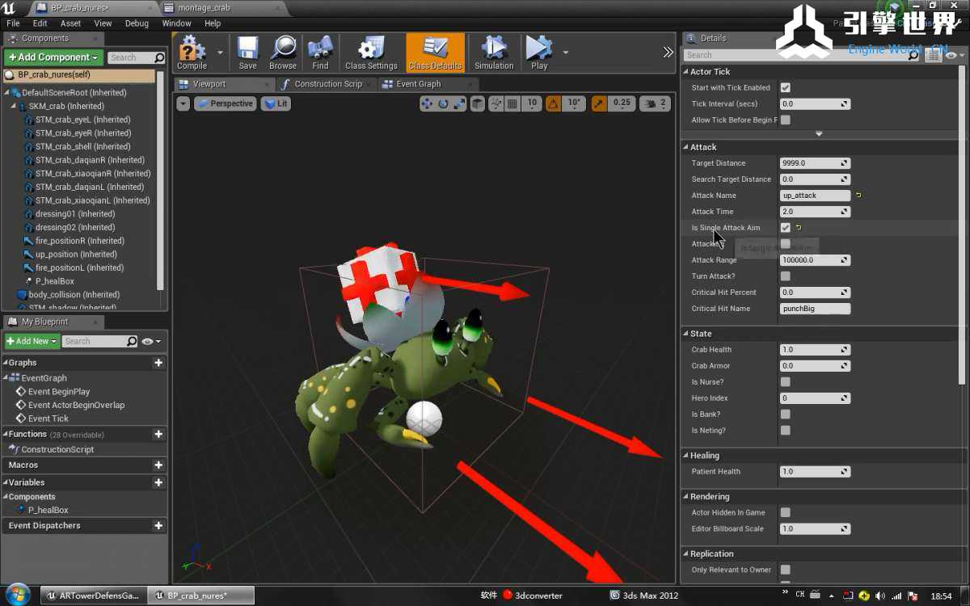Open the Add Component dropdown
The width and height of the screenshot is (970, 606).
click(53, 57)
